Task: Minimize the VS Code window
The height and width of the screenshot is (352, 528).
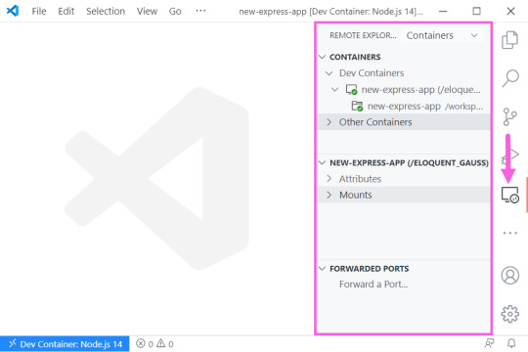Action: pyautogui.click(x=443, y=11)
